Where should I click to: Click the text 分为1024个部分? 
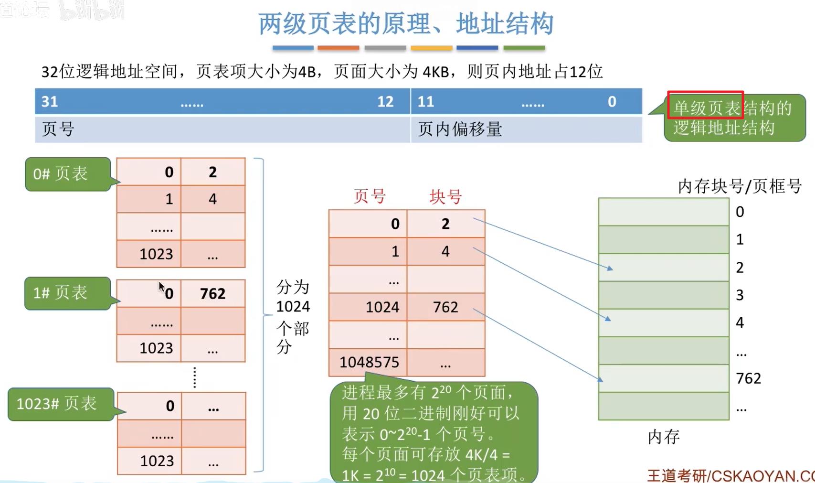point(293,317)
